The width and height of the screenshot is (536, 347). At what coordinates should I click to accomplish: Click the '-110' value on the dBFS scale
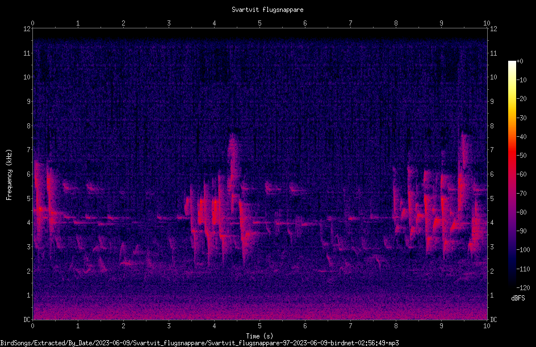tap(524, 269)
